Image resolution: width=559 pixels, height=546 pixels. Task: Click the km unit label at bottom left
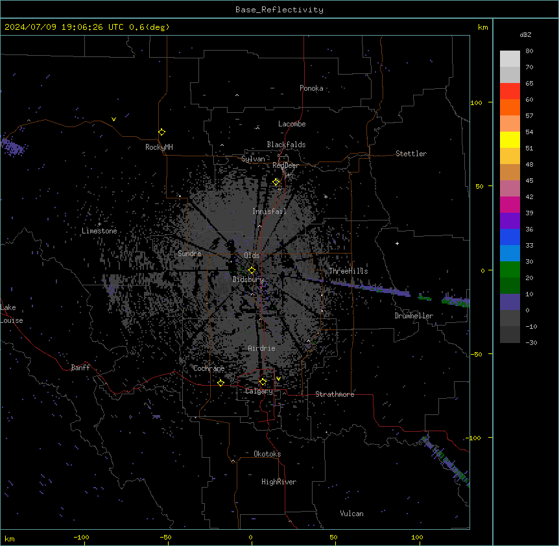tap(10, 539)
